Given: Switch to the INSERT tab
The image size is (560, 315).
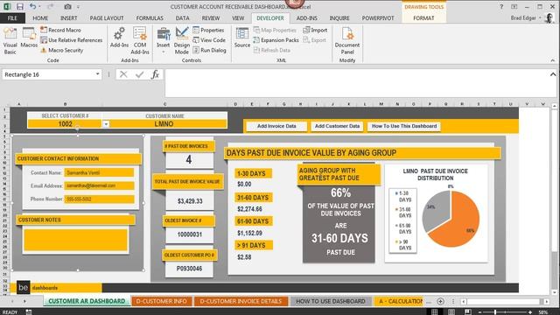Looking at the screenshot, I should pos(68,17).
